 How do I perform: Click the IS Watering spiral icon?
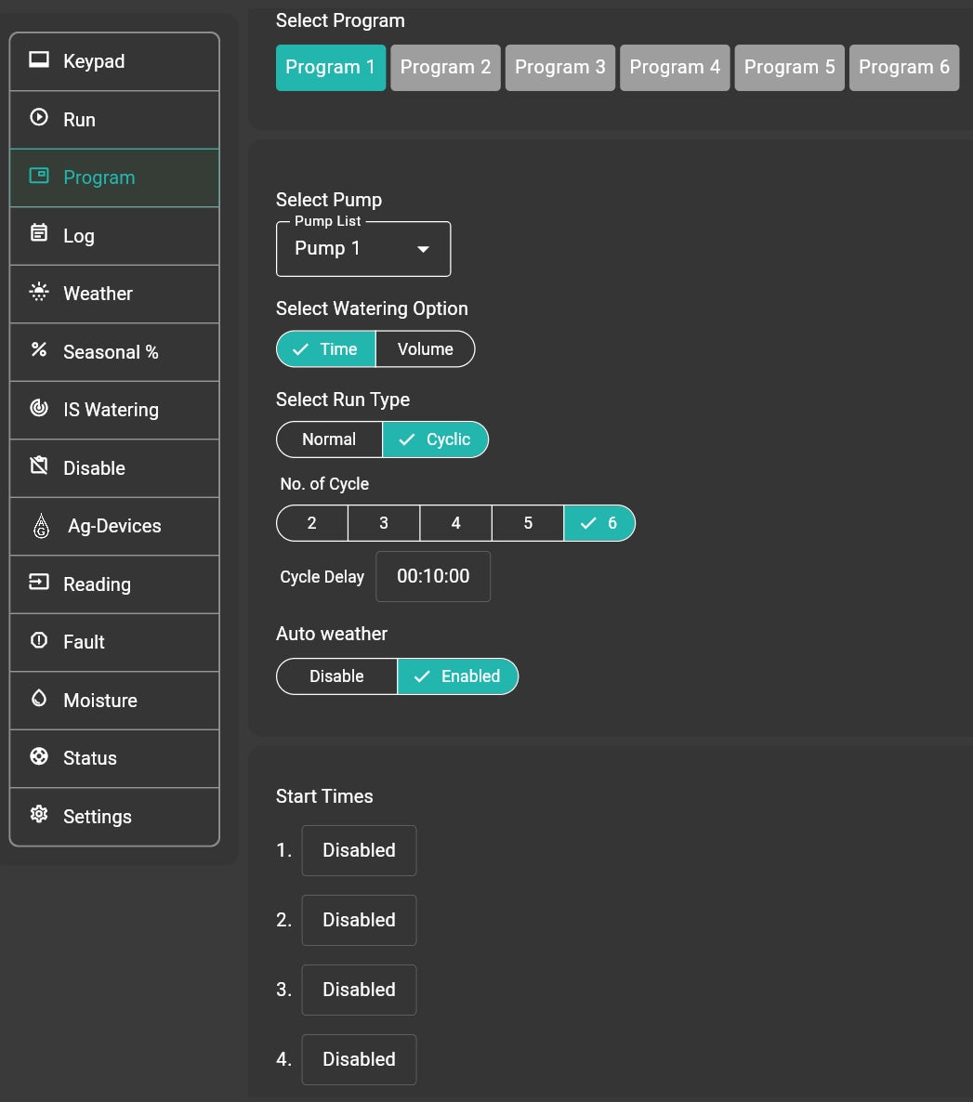39,409
